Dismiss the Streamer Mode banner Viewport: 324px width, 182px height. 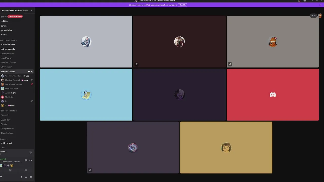tap(320, 5)
